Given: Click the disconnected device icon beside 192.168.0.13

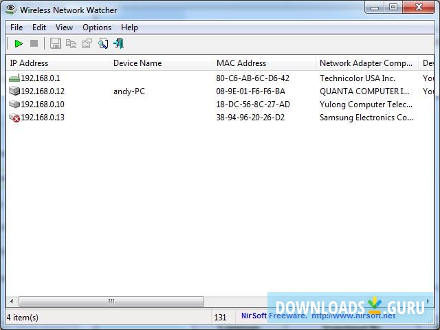Looking at the screenshot, I should [14, 118].
